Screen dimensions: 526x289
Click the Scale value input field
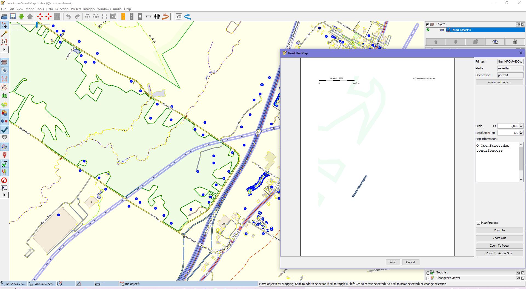[x=508, y=126]
